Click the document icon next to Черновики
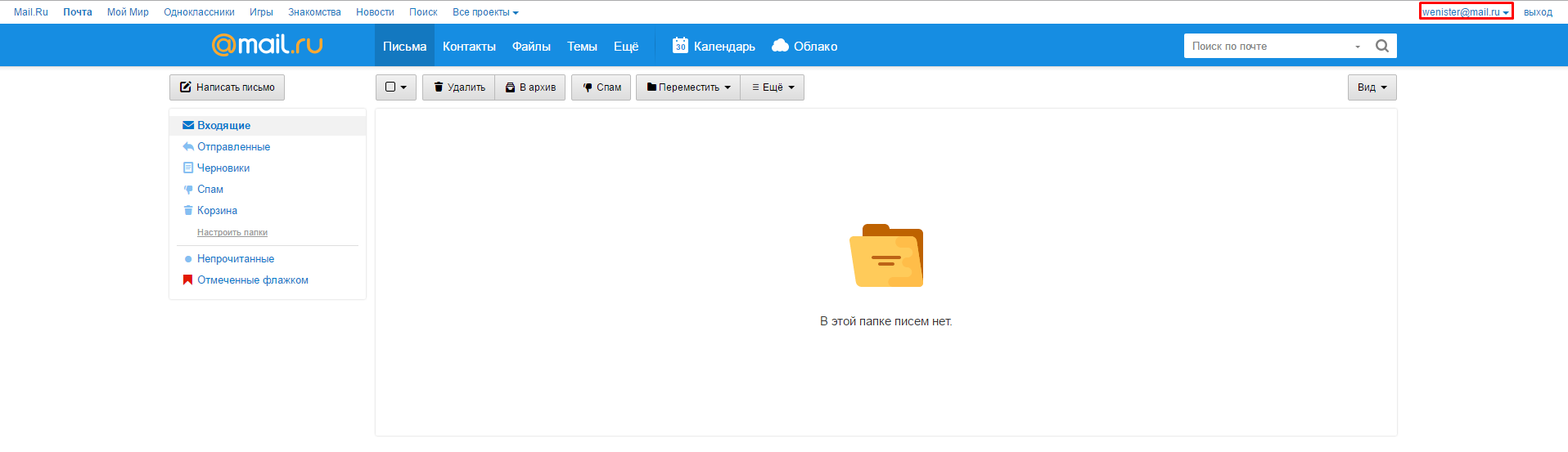 pyautogui.click(x=188, y=168)
